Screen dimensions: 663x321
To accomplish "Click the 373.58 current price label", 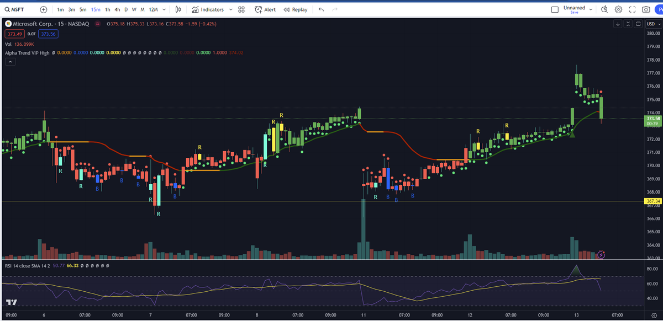I will point(654,119).
